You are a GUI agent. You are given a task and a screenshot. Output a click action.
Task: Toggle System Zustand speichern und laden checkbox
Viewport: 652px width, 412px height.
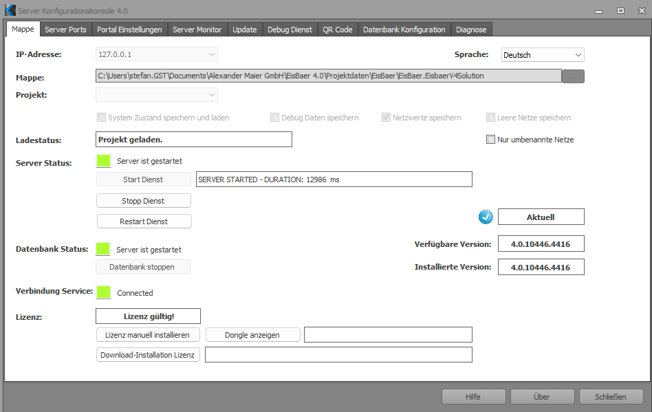tap(101, 118)
